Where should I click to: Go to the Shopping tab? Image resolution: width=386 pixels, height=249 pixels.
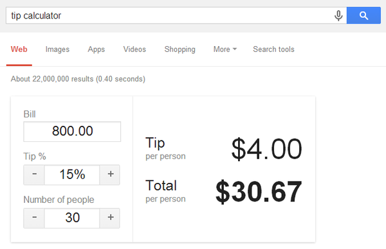(179, 49)
